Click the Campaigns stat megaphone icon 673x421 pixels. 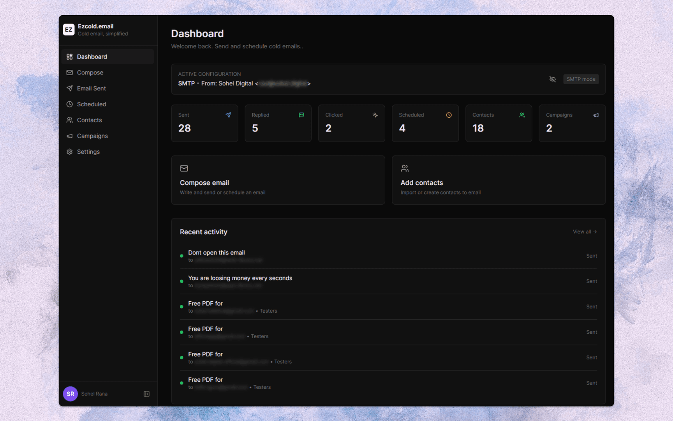[x=596, y=115]
